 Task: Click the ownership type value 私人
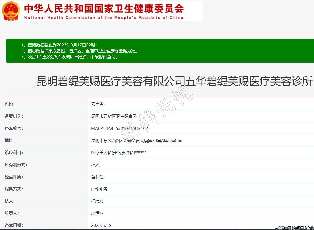pyautogui.click(x=95, y=165)
